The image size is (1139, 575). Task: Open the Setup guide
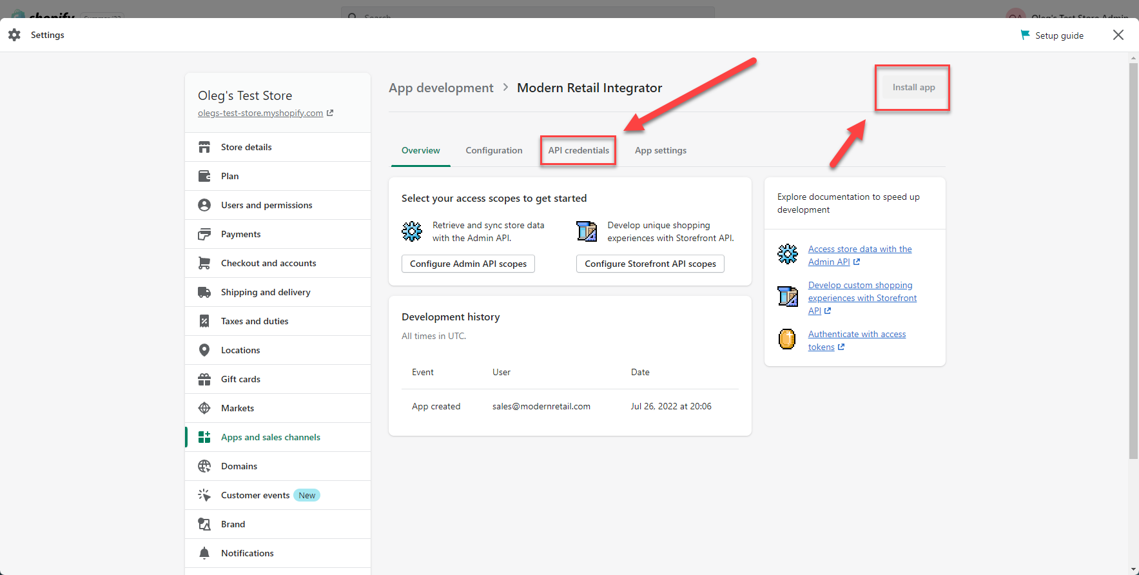pyautogui.click(x=1053, y=35)
